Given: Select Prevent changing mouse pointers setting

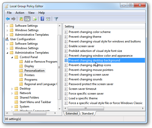Looking at the screenshot, I should 91,70.
